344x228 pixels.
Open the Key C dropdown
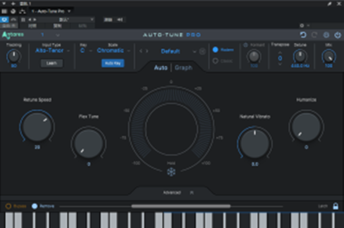(x=86, y=50)
